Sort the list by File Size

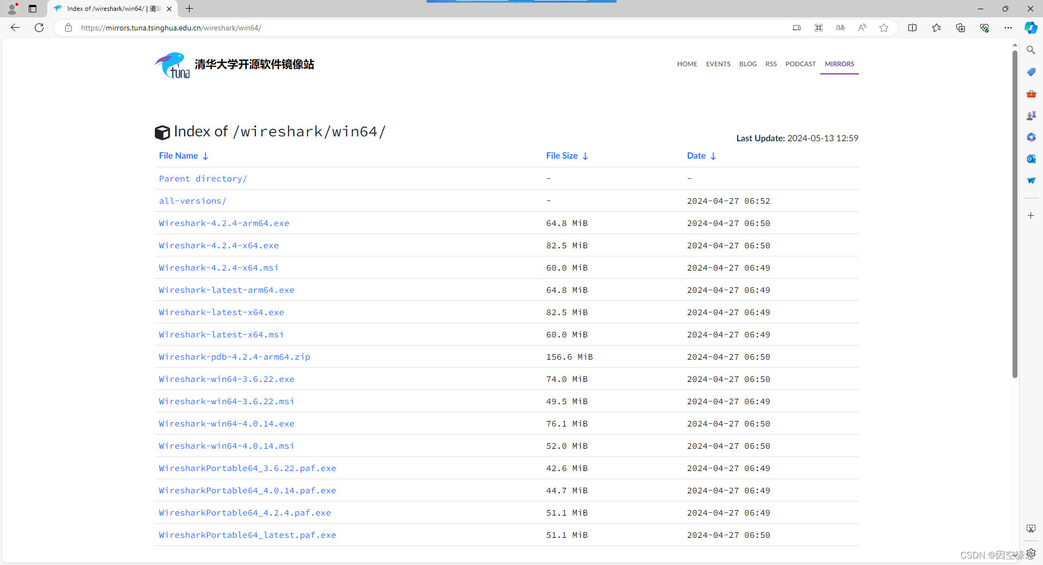(x=567, y=156)
